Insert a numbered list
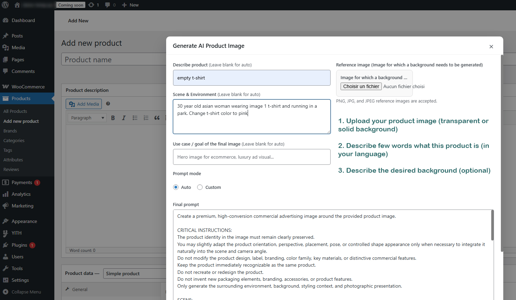This screenshot has height=300, width=516. tap(146, 118)
